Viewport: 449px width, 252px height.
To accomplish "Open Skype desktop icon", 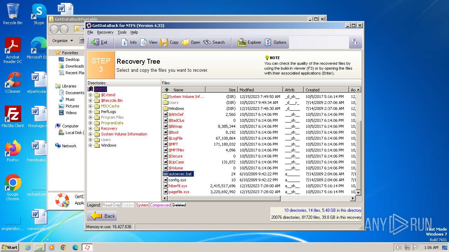I will [39, 14].
